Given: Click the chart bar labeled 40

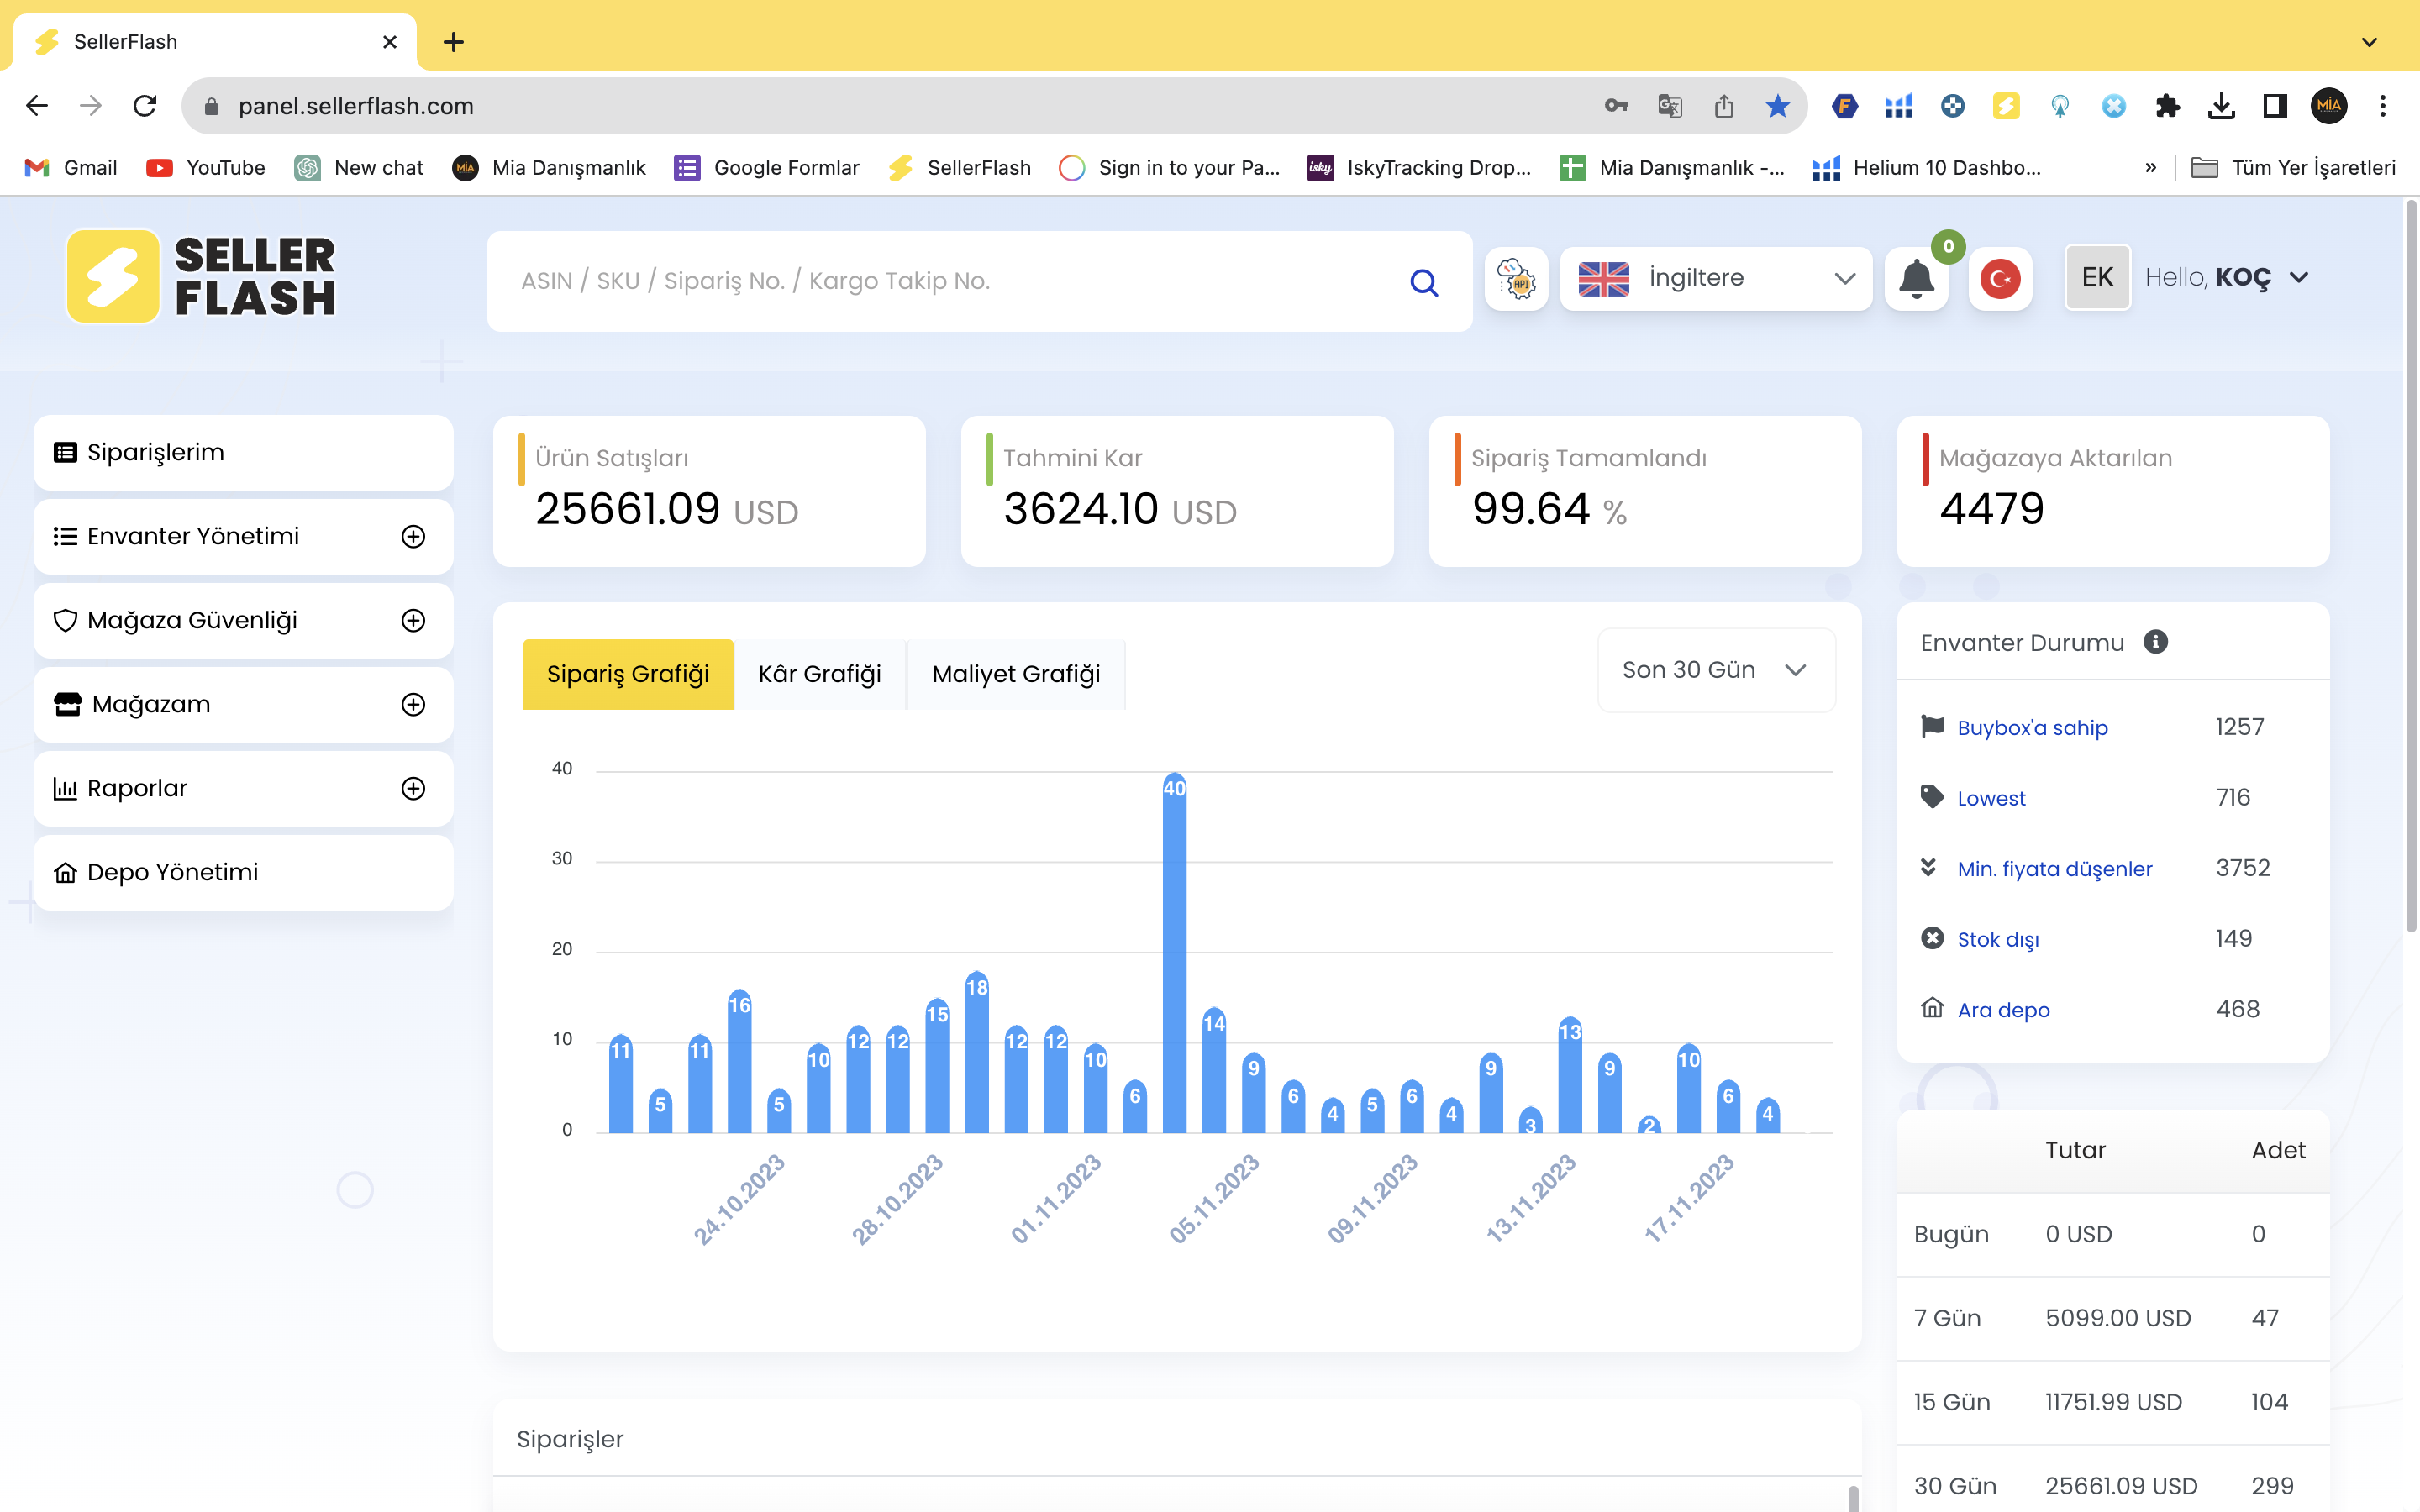Looking at the screenshot, I should click(x=1174, y=952).
